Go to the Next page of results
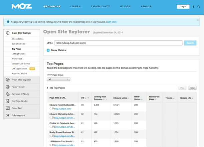The image size is (204, 147). 192,88
